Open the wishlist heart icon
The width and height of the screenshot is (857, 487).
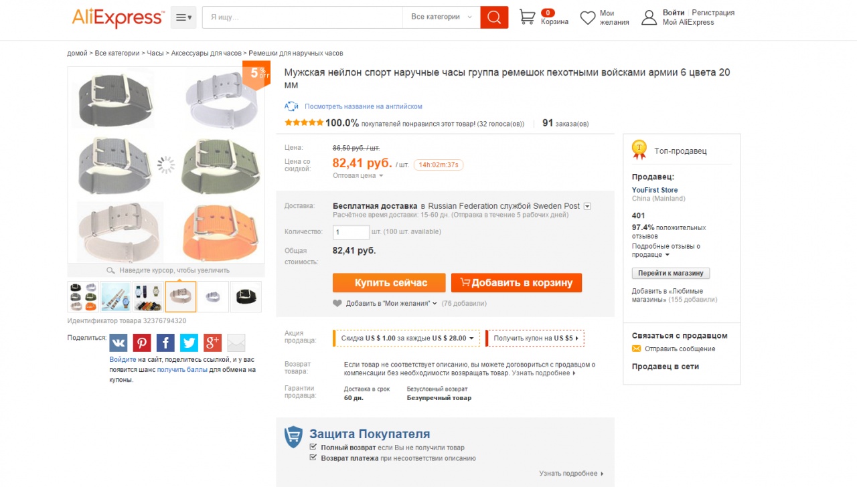(587, 18)
